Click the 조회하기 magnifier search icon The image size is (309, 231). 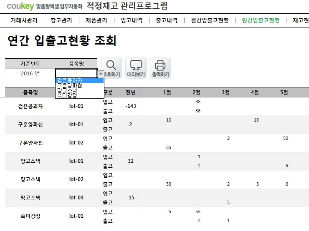click(x=111, y=68)
